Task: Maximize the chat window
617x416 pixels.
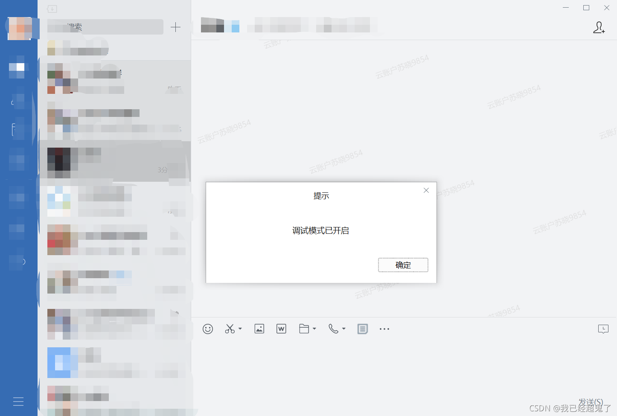Action: [x=586, y=8]
